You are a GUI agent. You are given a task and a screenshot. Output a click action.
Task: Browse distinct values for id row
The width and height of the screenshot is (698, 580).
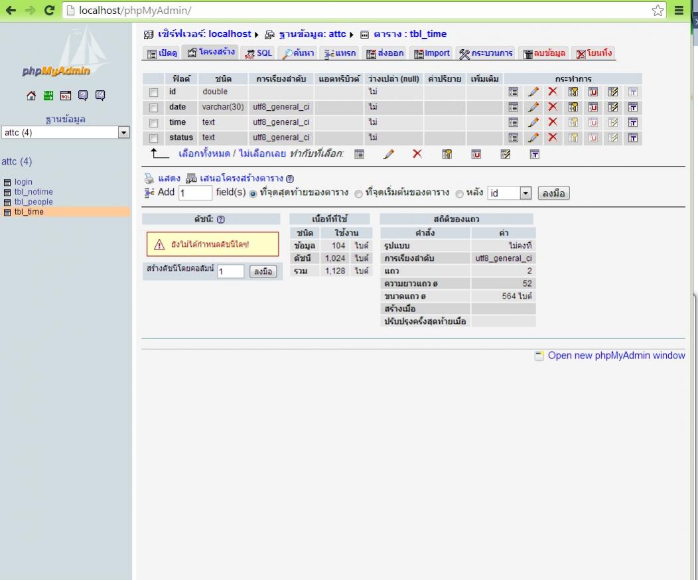(x=514, y=92)
